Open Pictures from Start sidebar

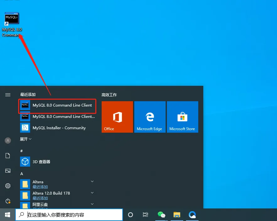8,171
